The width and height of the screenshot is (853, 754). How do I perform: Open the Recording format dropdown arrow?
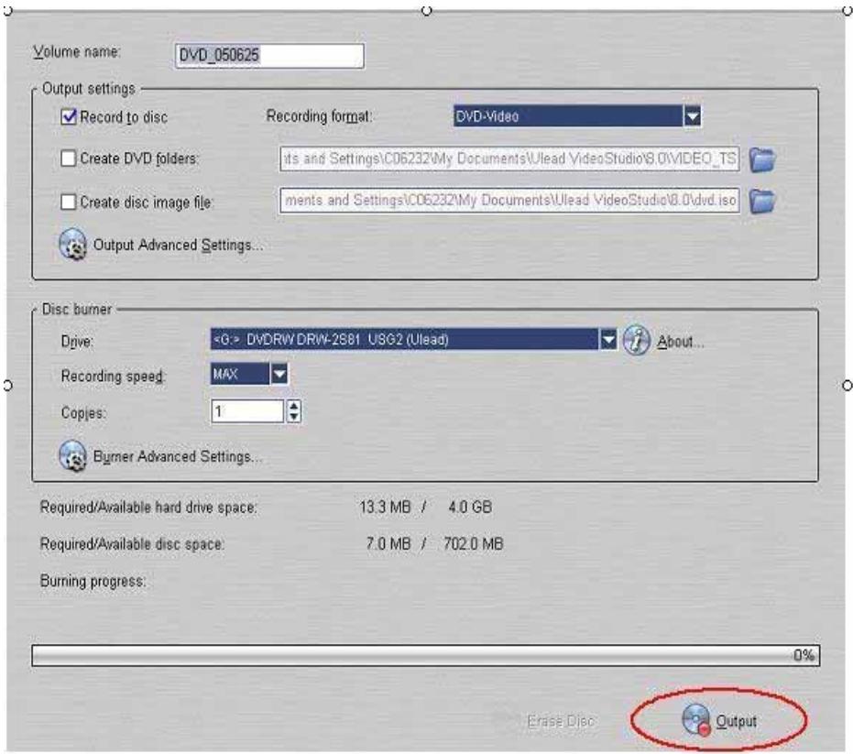tap(692, 115)
